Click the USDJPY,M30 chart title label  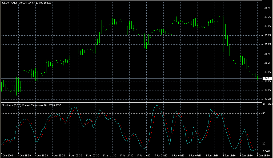(10, 3)
